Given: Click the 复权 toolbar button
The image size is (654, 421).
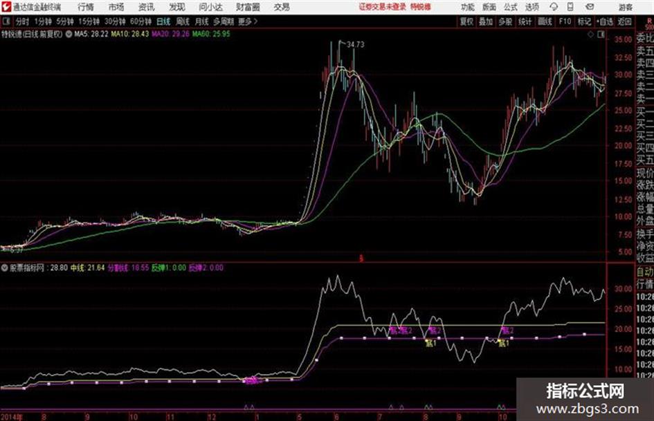Looking at the screenshot, I should [466, 21].
